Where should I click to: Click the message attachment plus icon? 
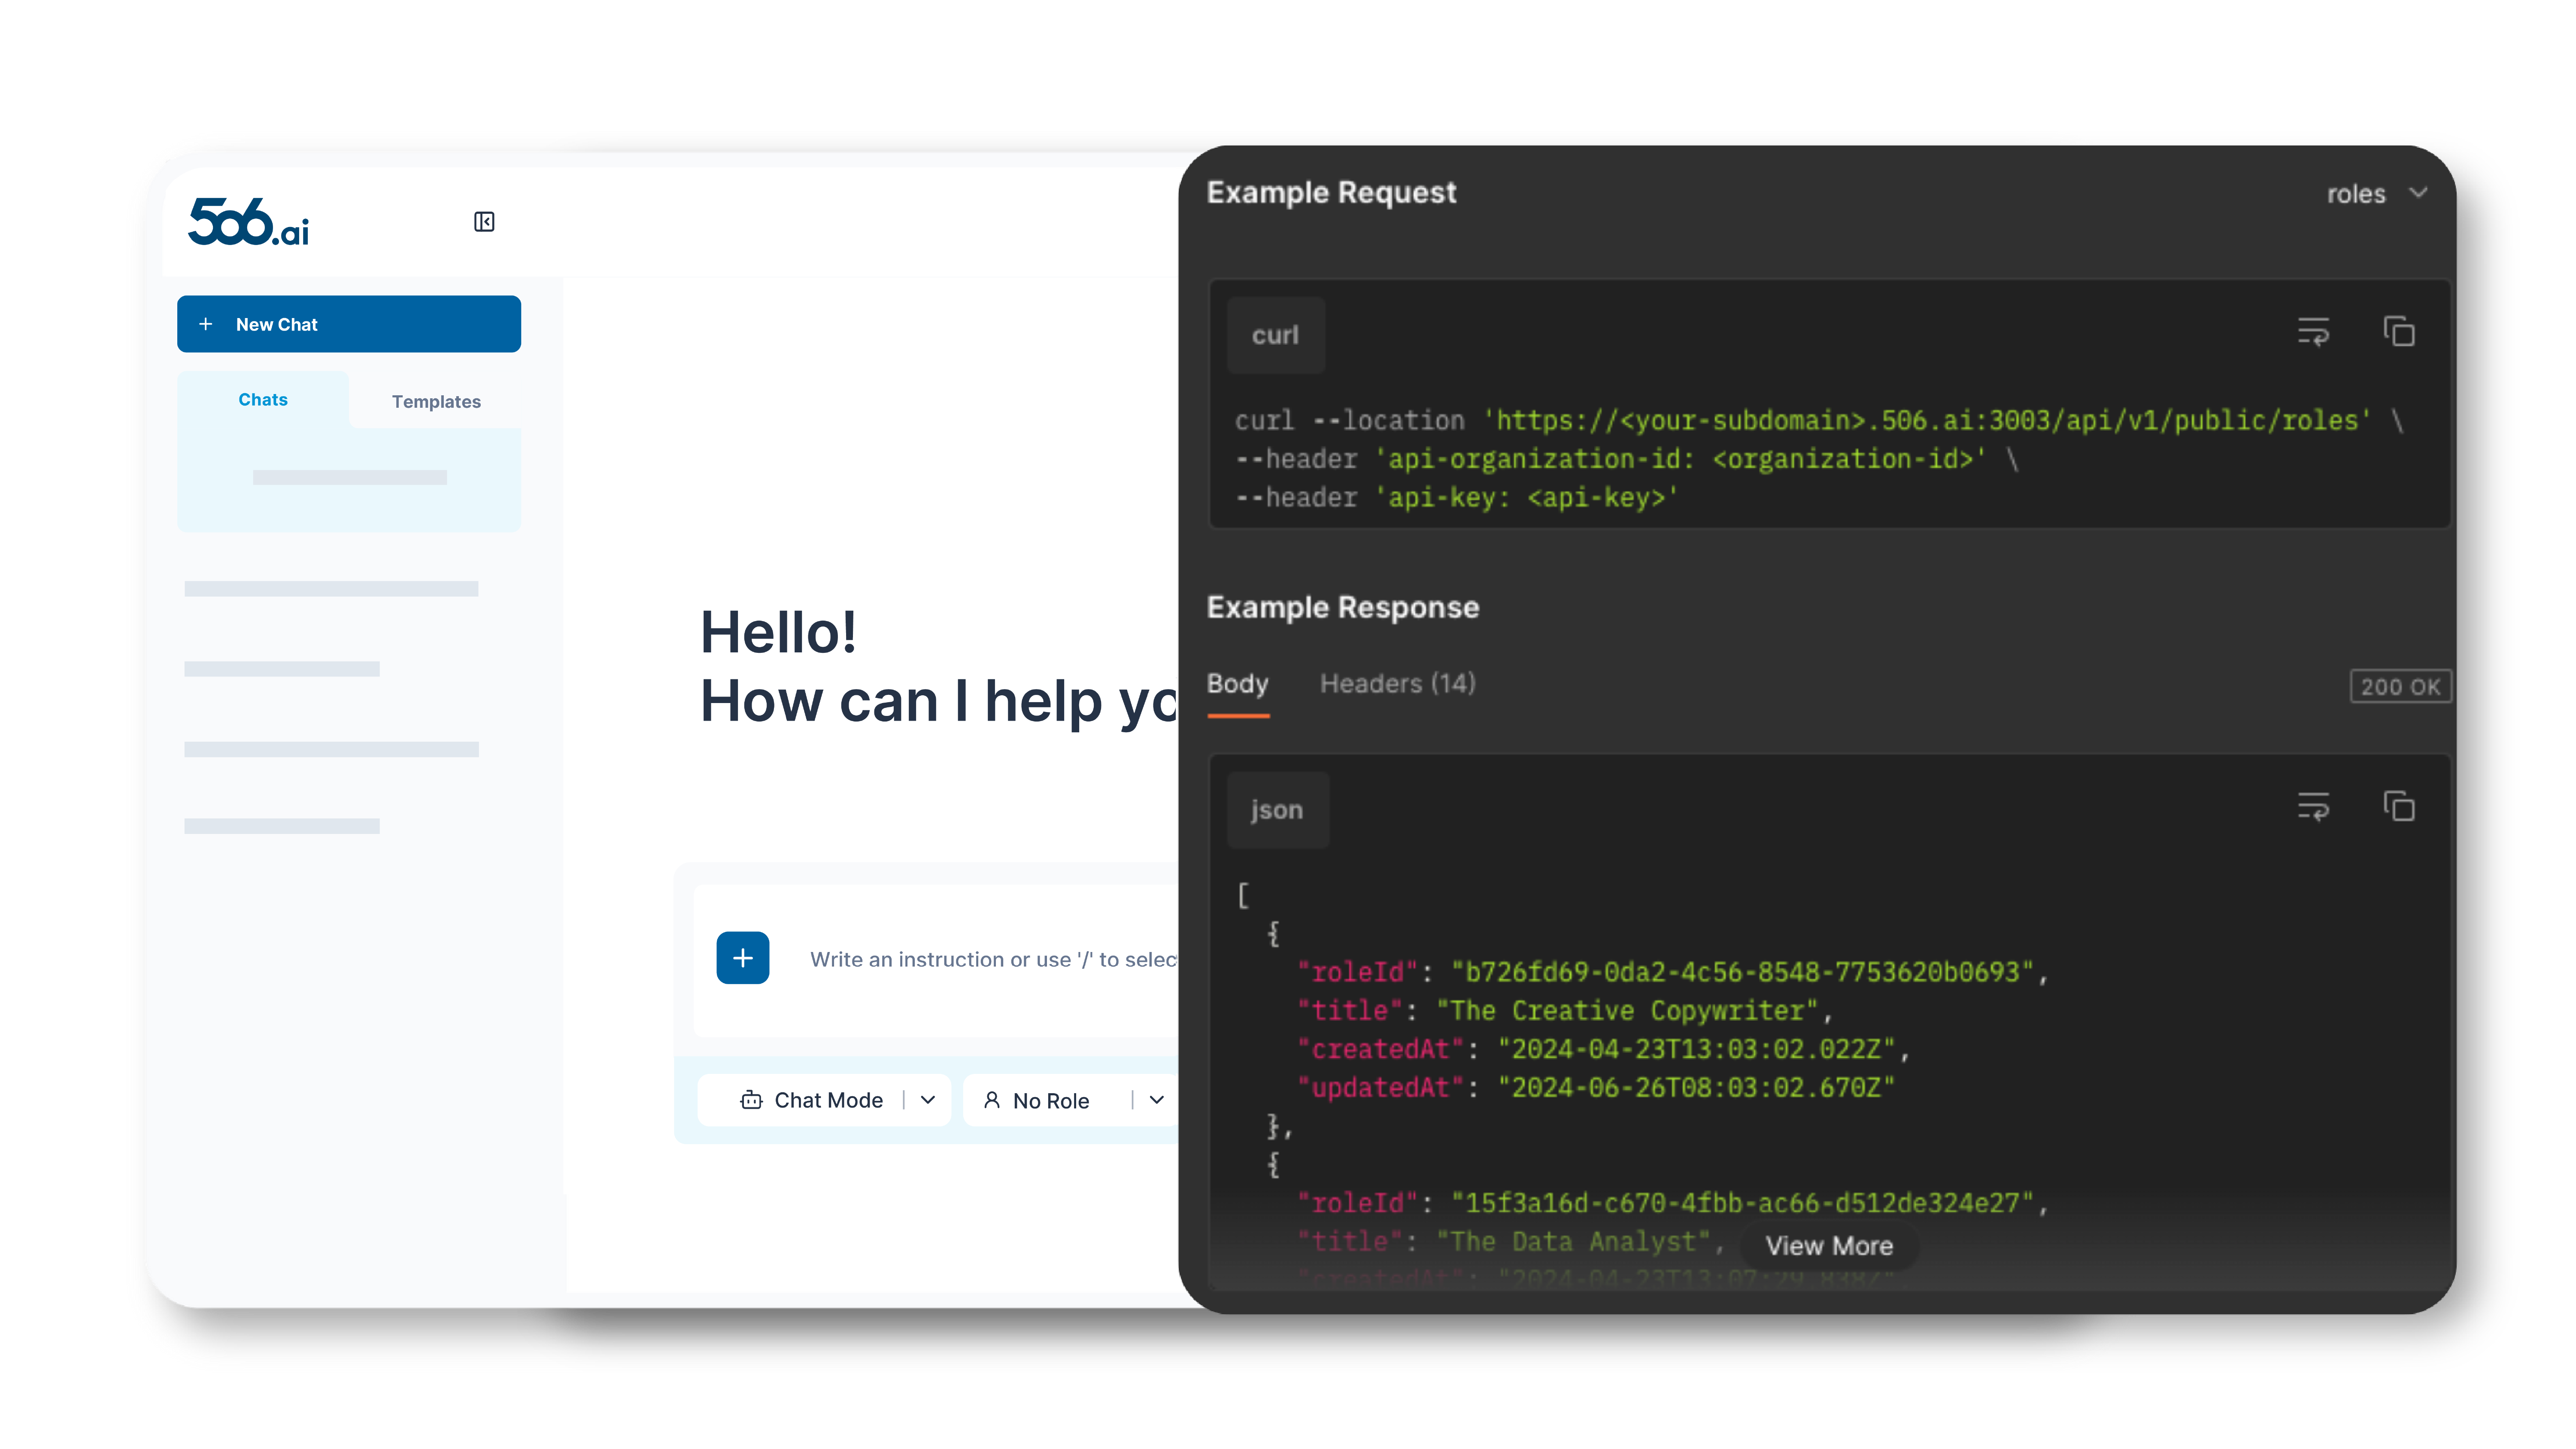point(743,957)
